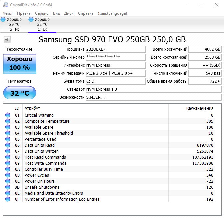Click the 32 °C temperature button
The width and height of the screenshot is (224, 218).
click(x=20, y=93)
